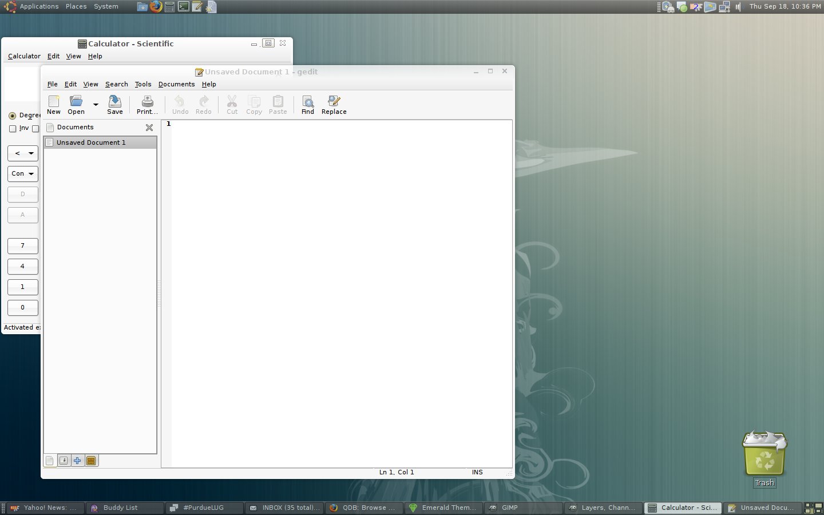Switch to #PurdueLUG taskbar button
This screenshot has width=824, height=515.
[204, 508]
